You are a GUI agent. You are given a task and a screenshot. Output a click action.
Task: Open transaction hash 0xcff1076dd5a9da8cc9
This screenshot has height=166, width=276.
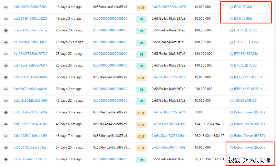[x=32, y=89]
